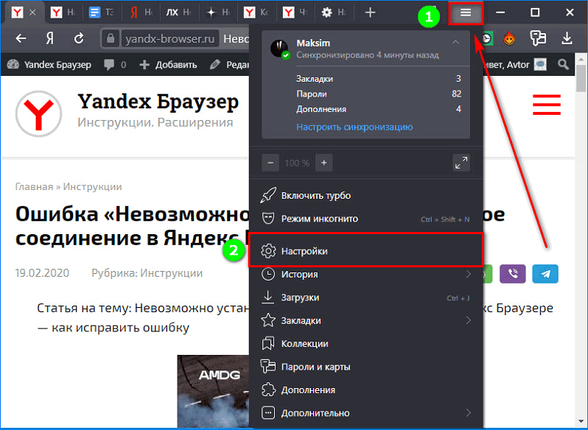Open Режим инкогнито from the menu

coord(365,219)
